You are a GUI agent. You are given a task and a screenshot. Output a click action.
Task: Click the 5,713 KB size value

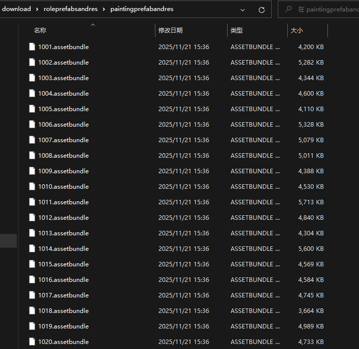point(311,202)
